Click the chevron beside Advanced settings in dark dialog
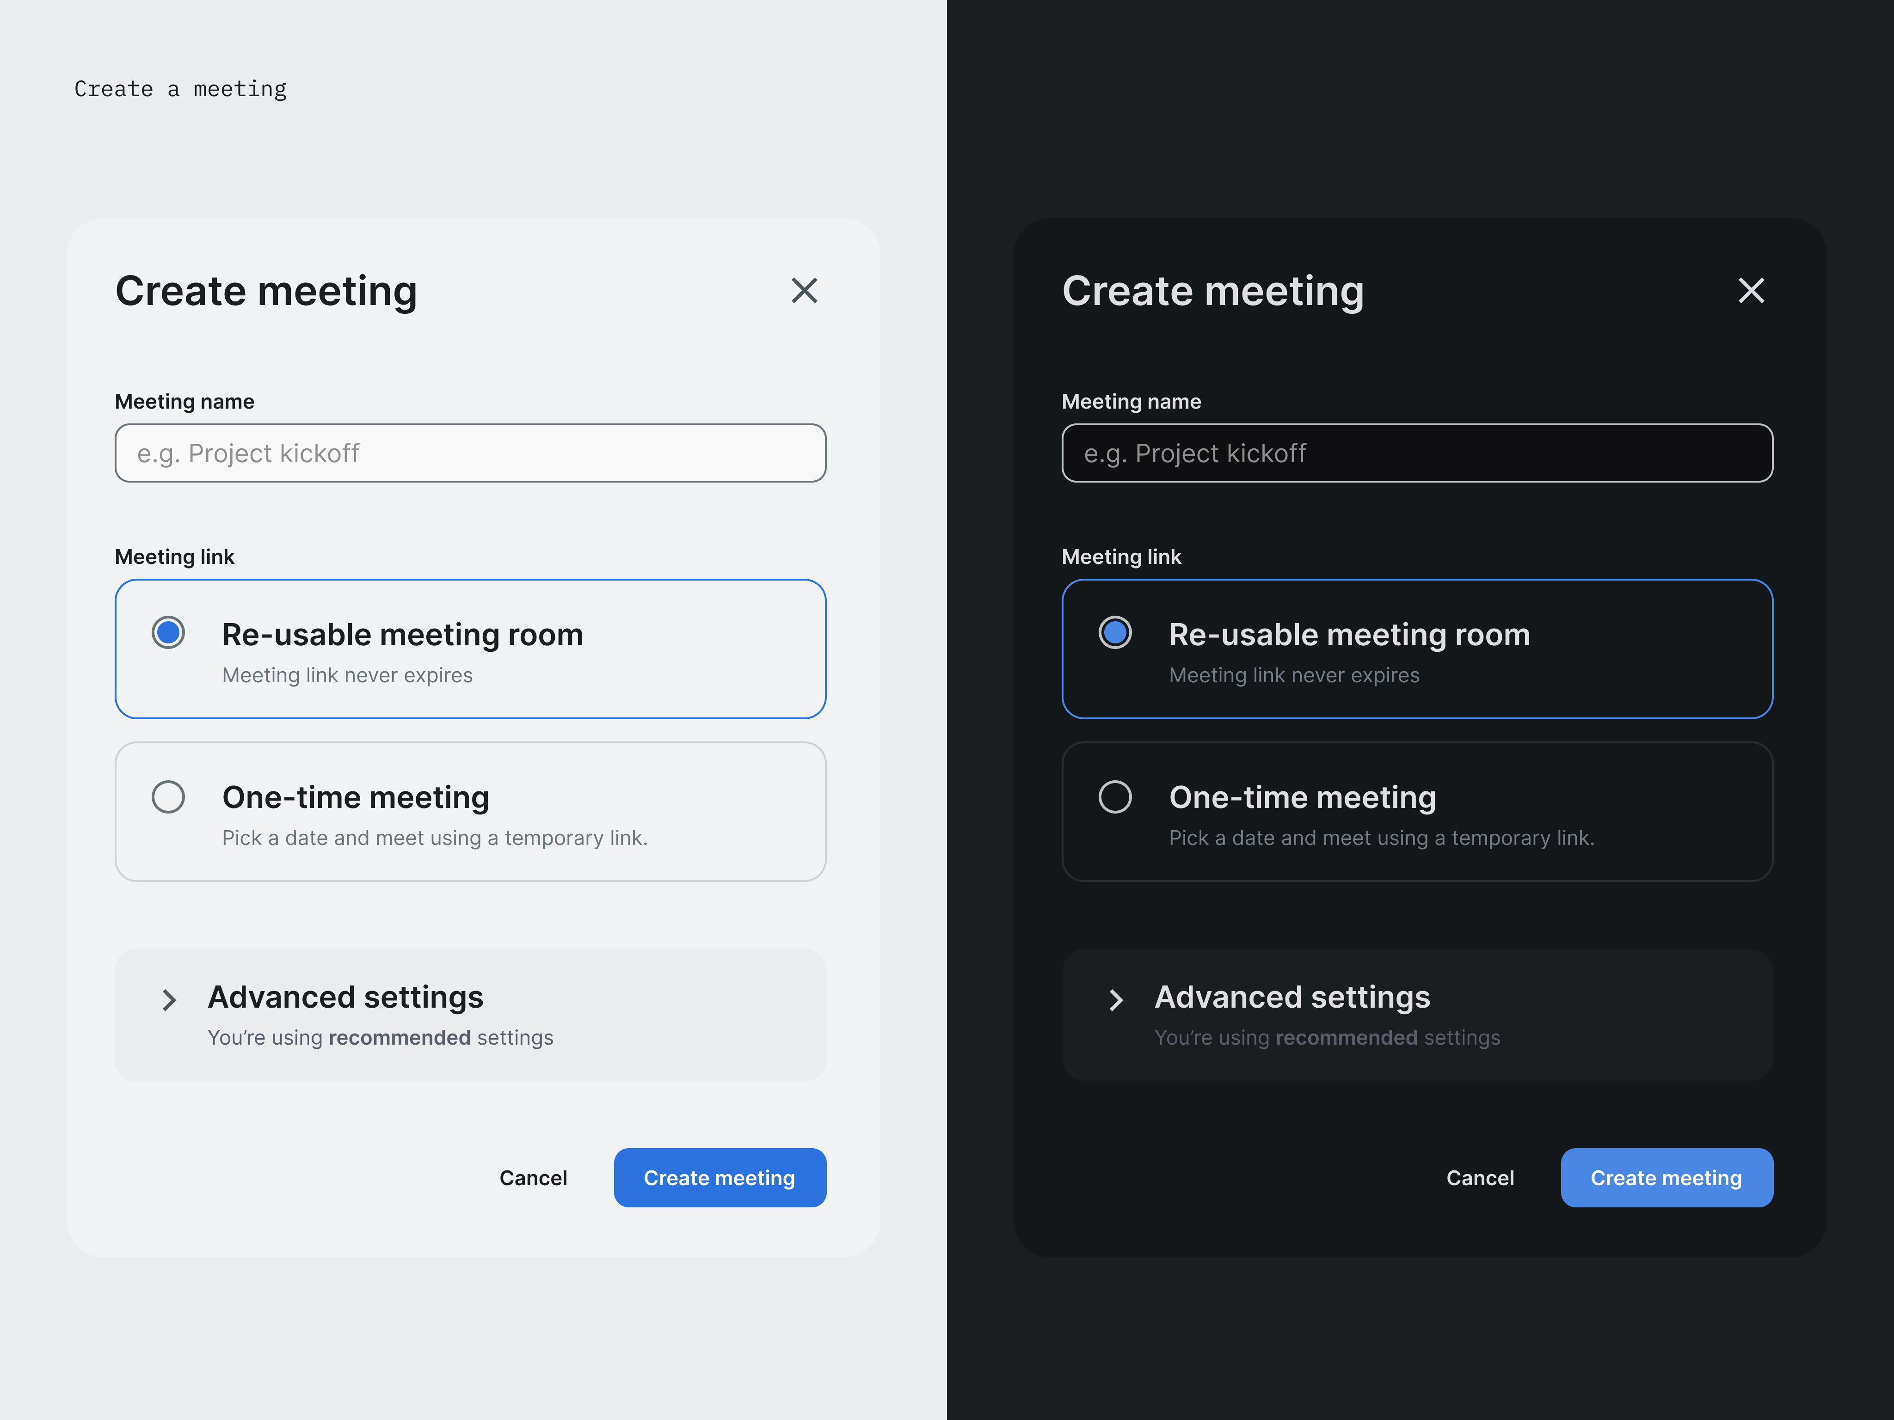 pyautogui.click(x=1116, y=999)
